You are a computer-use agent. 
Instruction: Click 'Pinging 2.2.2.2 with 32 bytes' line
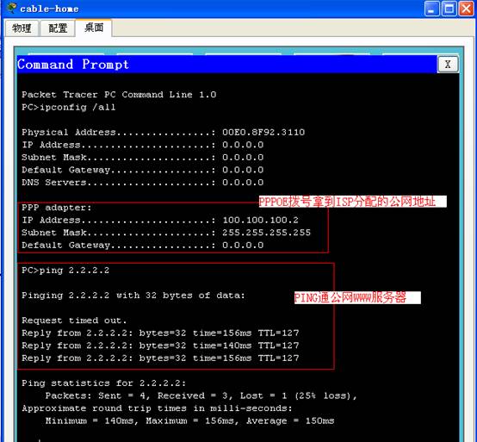pos(133,296)
